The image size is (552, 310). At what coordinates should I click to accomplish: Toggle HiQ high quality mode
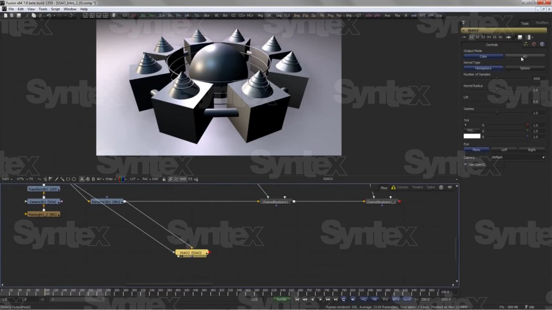(364, 299)
